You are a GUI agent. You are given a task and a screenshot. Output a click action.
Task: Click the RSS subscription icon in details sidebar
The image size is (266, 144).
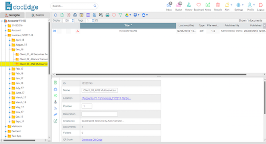55,108
